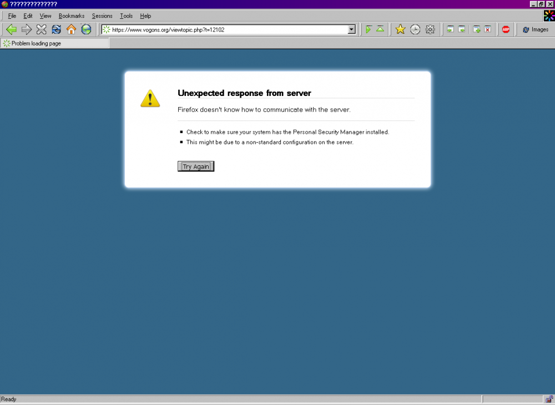The width and height of the screenshot is (555, 405).
Task: Click the Adblock Plus ABP icon
Action: 506,29
